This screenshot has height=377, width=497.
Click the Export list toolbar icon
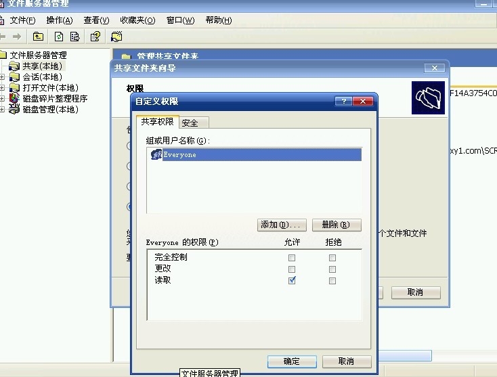(75, 37)
